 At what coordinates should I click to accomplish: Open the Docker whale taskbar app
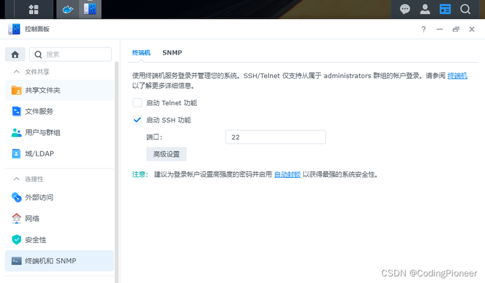pyautogui.click(x=67, y=9)
